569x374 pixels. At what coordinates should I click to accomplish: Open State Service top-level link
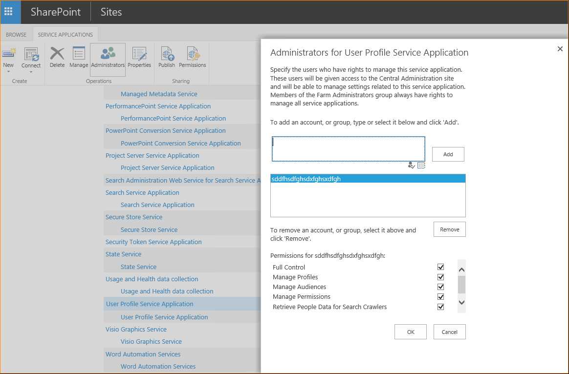(x=123, y=254)
